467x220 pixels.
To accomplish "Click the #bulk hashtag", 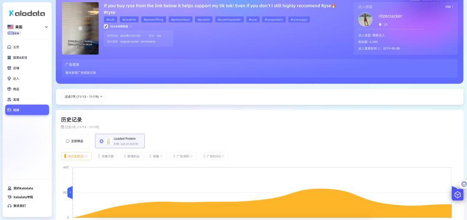I will pos(110,19).
